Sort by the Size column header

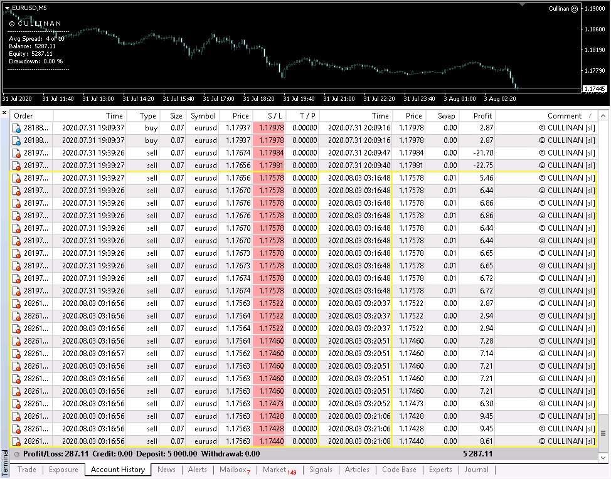(171, 115)
